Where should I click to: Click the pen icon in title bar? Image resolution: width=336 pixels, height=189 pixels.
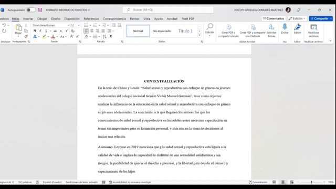[299, 10]
